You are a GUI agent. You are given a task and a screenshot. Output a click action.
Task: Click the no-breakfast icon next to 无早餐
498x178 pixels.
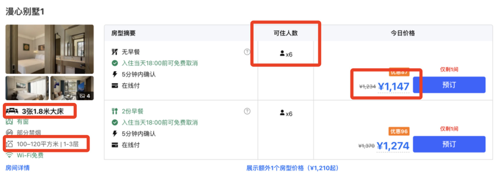pos(115,52)
